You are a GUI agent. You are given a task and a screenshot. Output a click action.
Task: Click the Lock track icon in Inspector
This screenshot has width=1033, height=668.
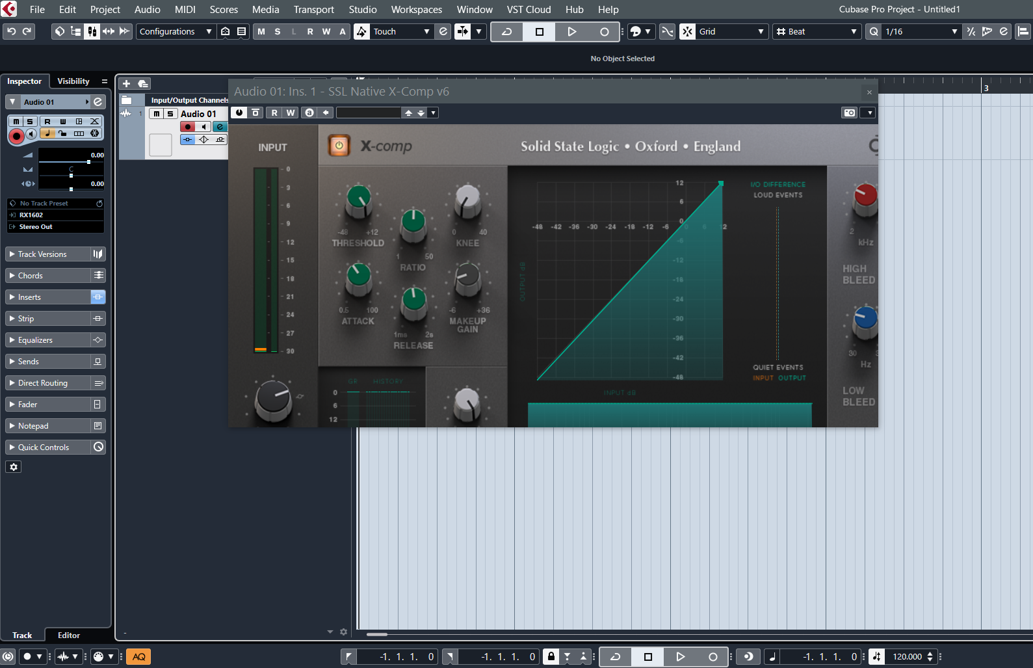point(62,133)
